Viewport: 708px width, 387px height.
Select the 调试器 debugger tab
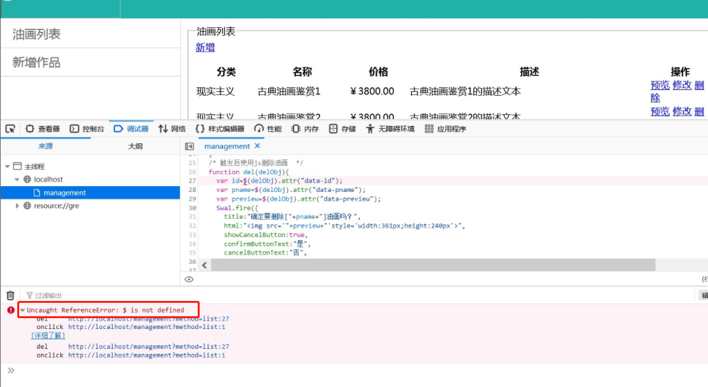click(x=131, y=129)
